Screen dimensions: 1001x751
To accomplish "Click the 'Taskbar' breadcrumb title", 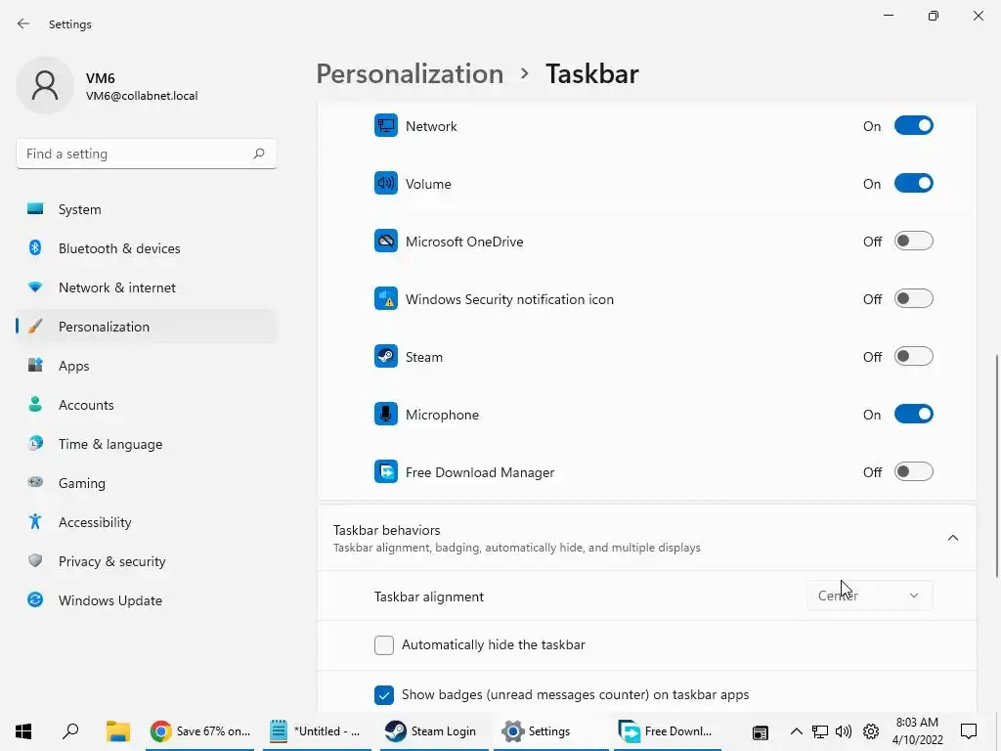I will click(591, 74).
